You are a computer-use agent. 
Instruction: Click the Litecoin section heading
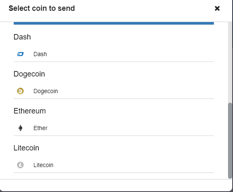(26, 148)
